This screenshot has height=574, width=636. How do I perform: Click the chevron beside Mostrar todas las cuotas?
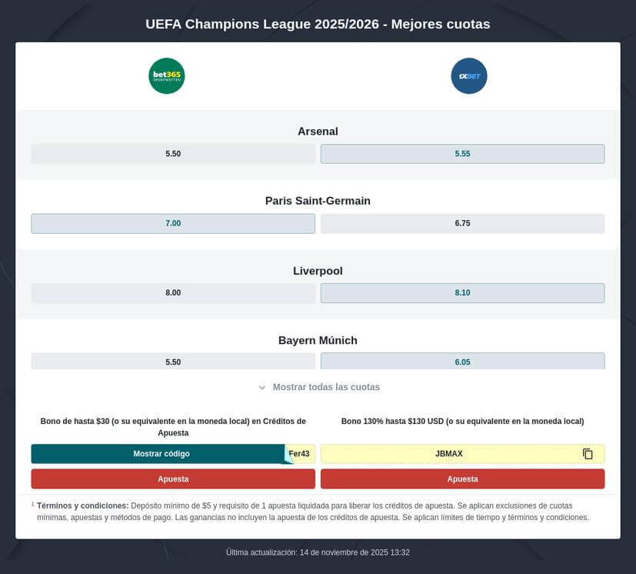(x=261, y=387)
